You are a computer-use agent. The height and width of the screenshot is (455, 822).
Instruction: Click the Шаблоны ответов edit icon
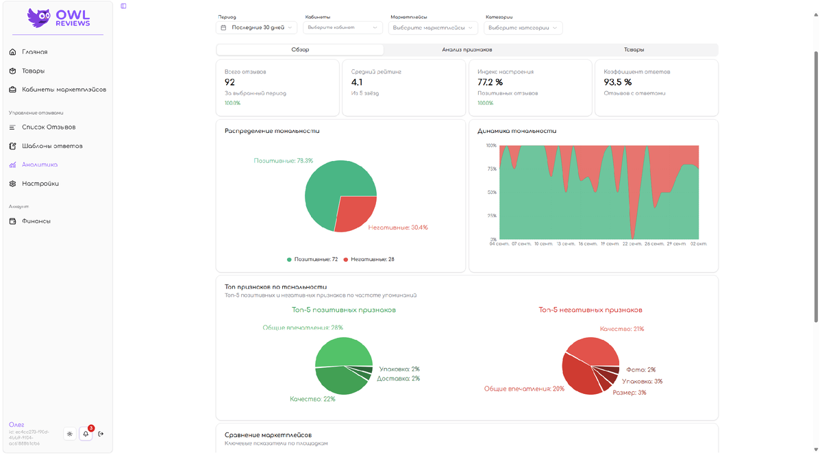pos(12,146)
